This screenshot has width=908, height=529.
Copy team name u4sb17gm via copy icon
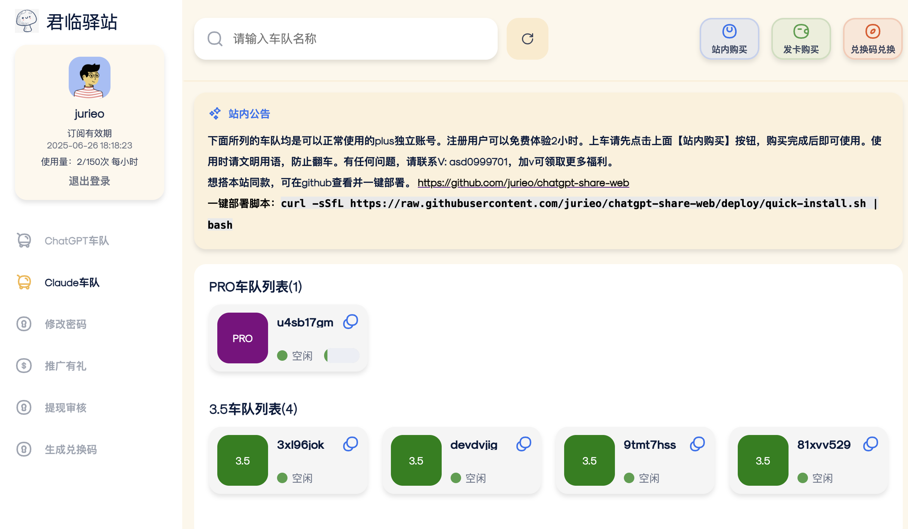[x=350, y=322]
